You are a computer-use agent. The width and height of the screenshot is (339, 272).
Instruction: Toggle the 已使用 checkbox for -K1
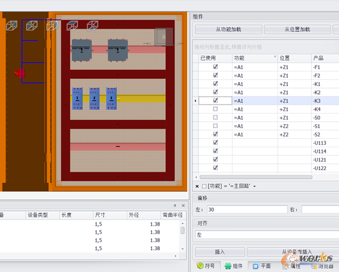click(x=215, y=84)
